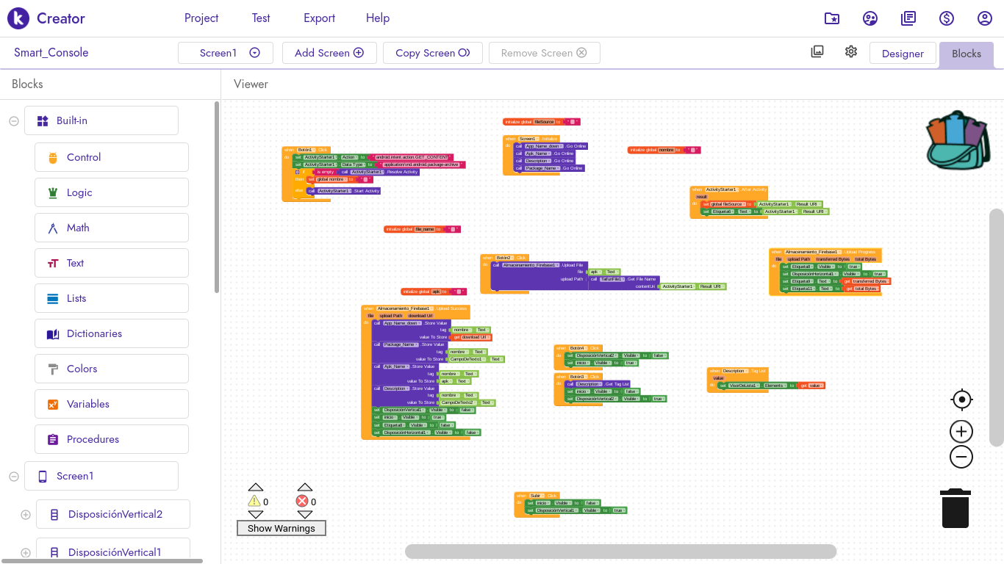
Task: Switch to Designer view
Action: pos(903,54)
